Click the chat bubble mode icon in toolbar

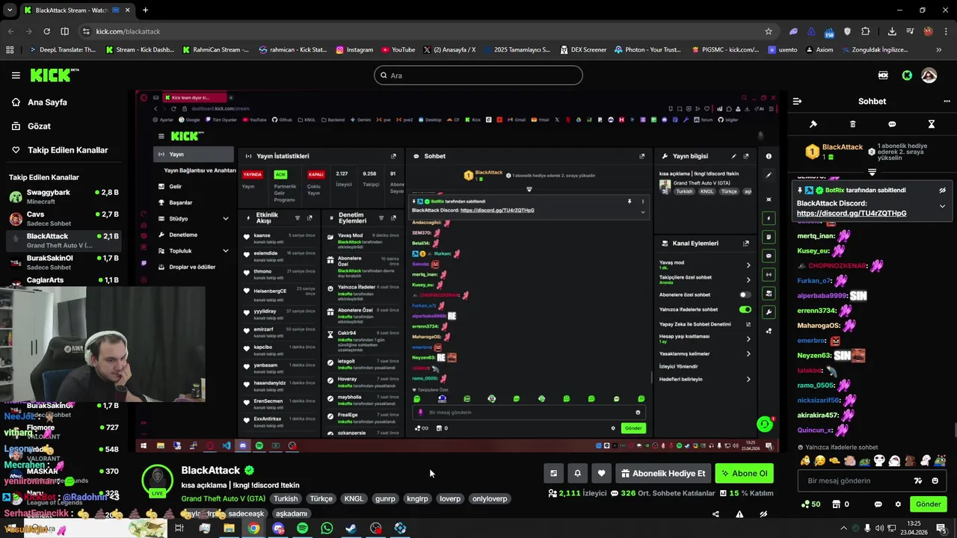coord(892,124)
